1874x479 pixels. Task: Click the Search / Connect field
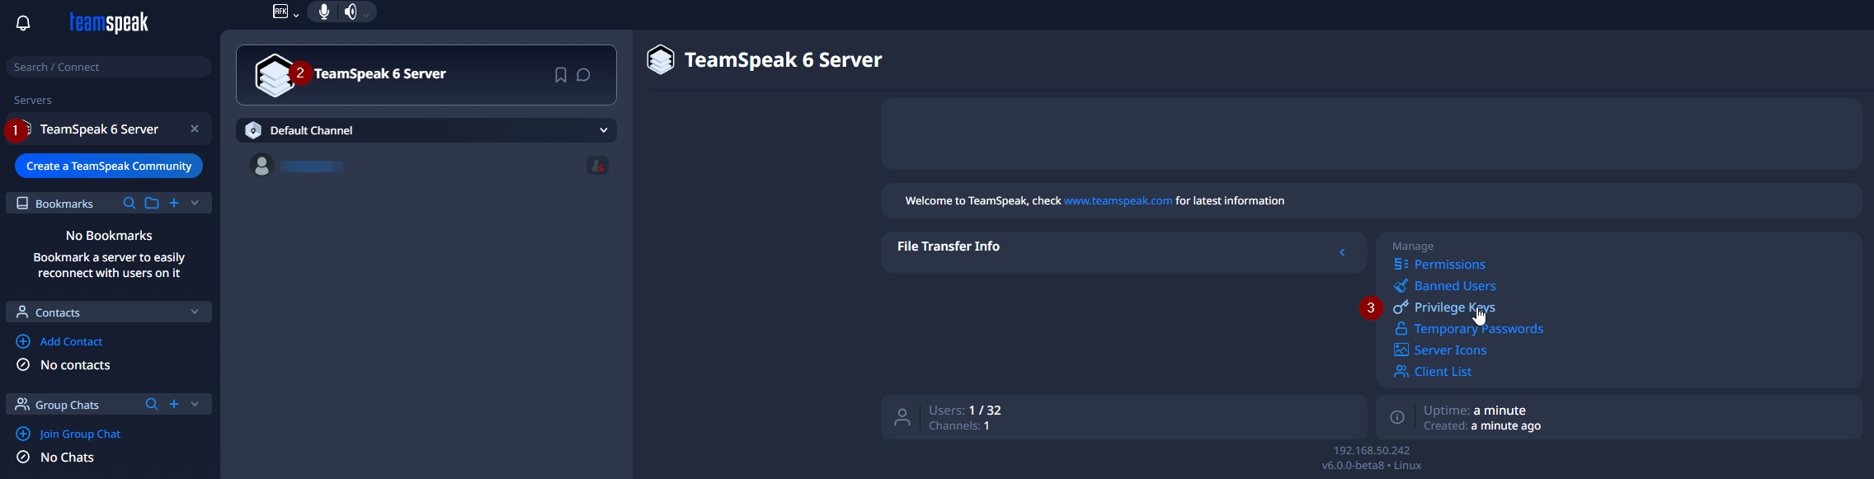[x=109, y=67]
